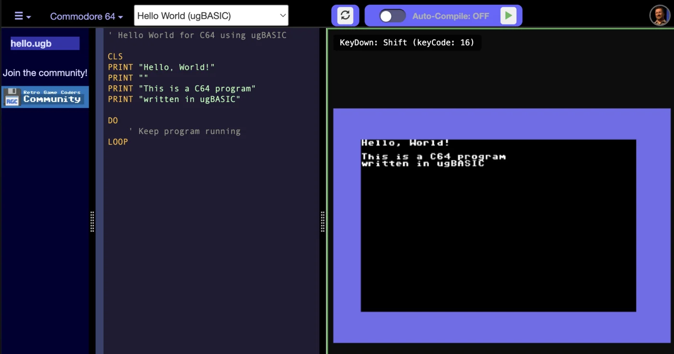Viewport: 674px width, 354px height.
Task: Click the LOOP keyword line in editor
Action: (x=118, y=142)
